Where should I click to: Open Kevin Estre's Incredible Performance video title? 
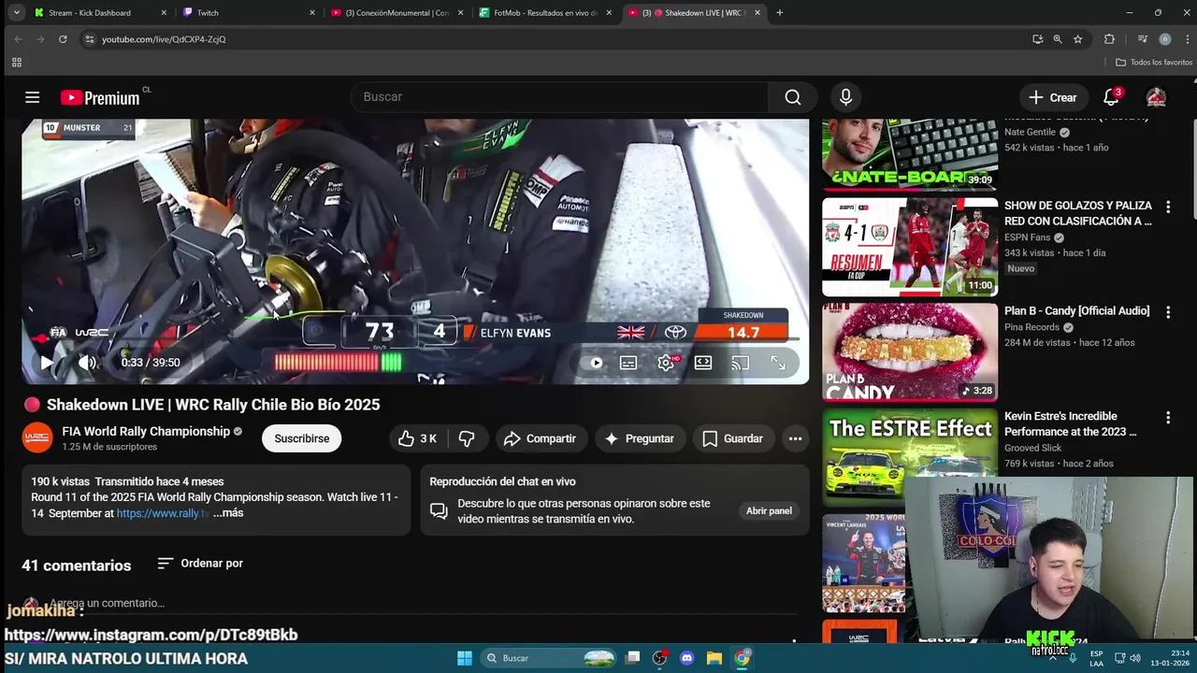click(x=1073, y=423)
